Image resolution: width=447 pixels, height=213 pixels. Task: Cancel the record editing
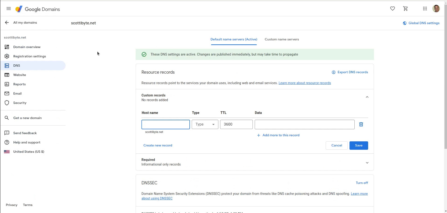(x=337, y=145)
